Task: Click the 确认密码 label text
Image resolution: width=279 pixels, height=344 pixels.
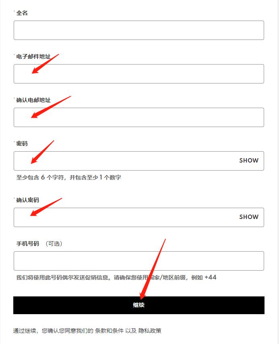Action: point(28,200)
